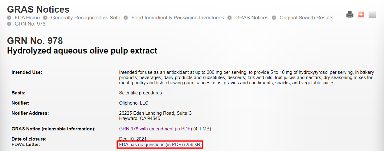This screenshot has width=384, height=151.
Task: Click the Intended Use field label
Action: pos(27,72)
